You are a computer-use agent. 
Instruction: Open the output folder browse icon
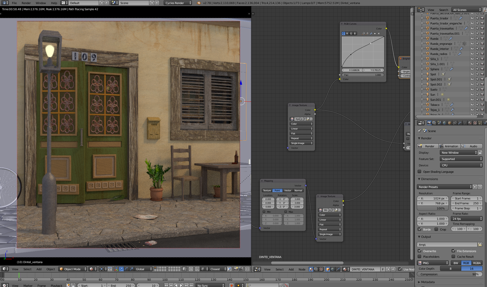coord(480,245)
